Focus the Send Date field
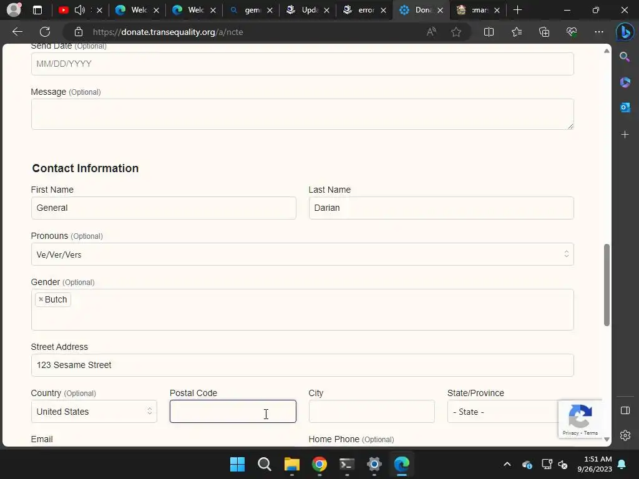The image size is (639, 479). tap(303, 64)
